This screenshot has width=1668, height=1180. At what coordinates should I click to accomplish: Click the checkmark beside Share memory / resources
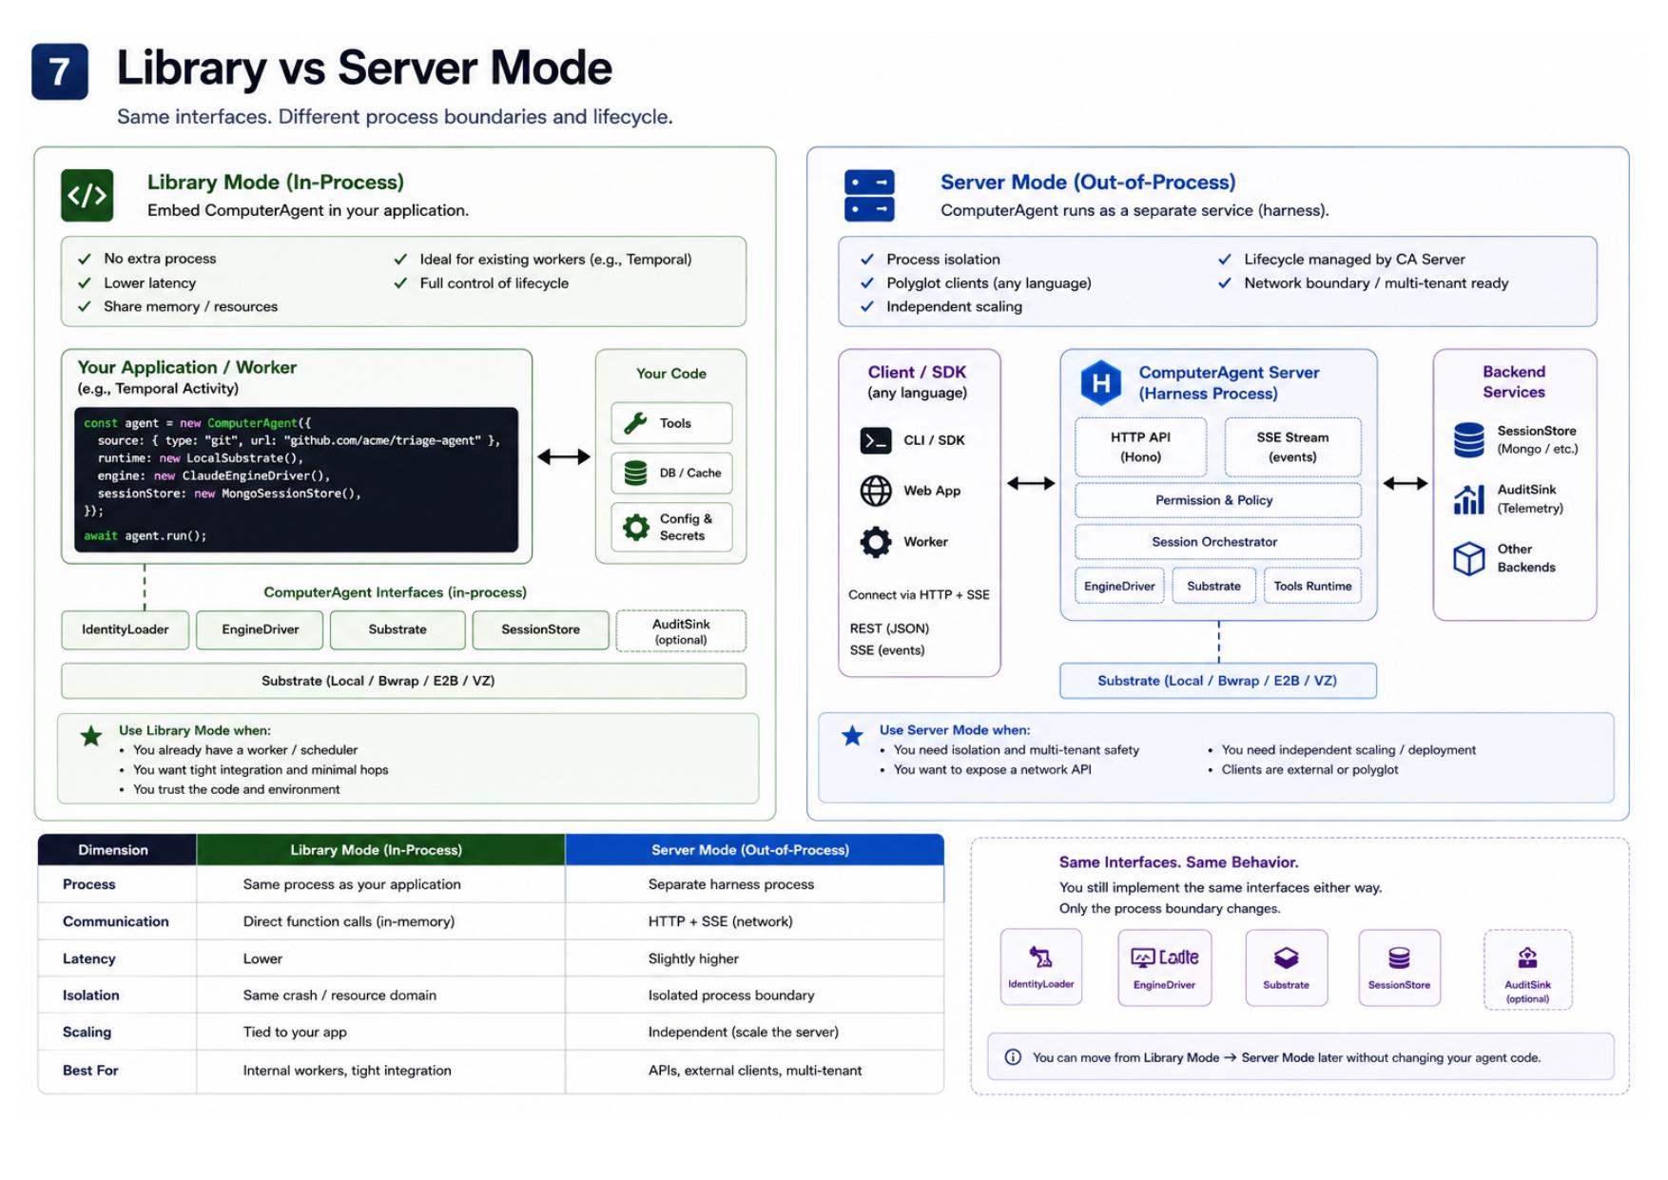[x=85, y=306]
